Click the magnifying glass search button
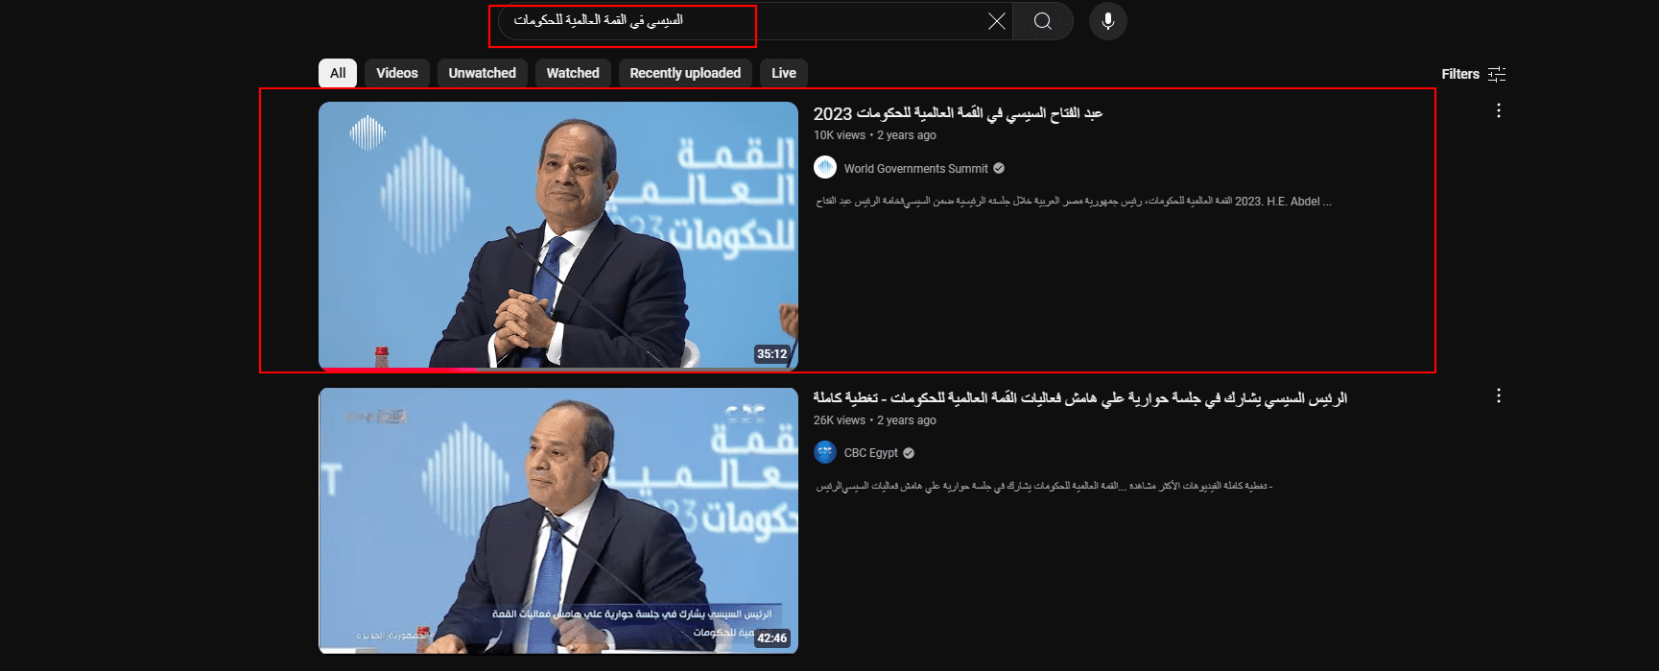 (x=1043, y=21)
